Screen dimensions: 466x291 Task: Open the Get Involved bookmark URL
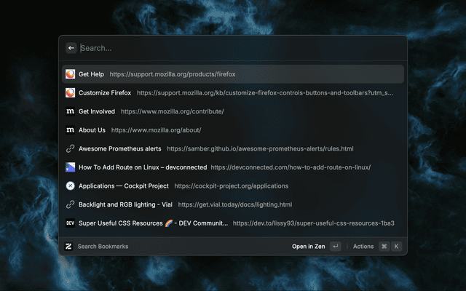point(172,111)
